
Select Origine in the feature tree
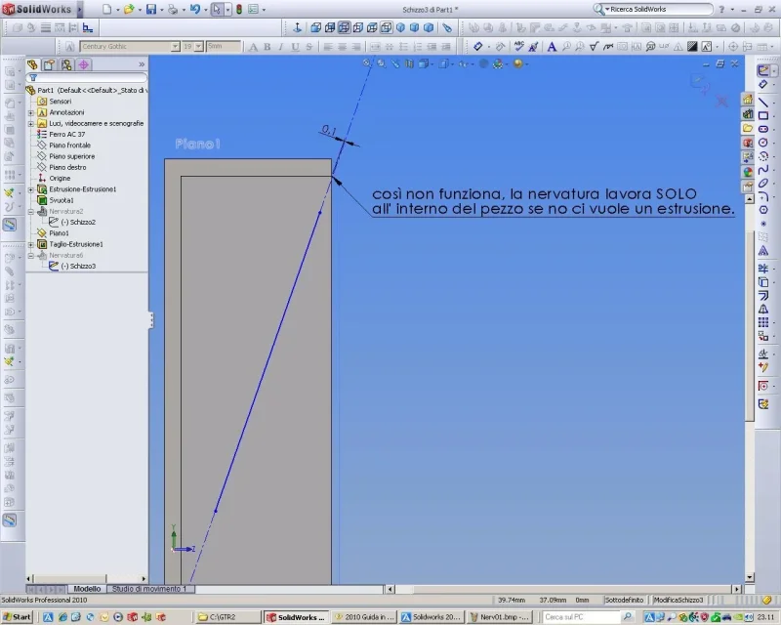coord(60,179)
